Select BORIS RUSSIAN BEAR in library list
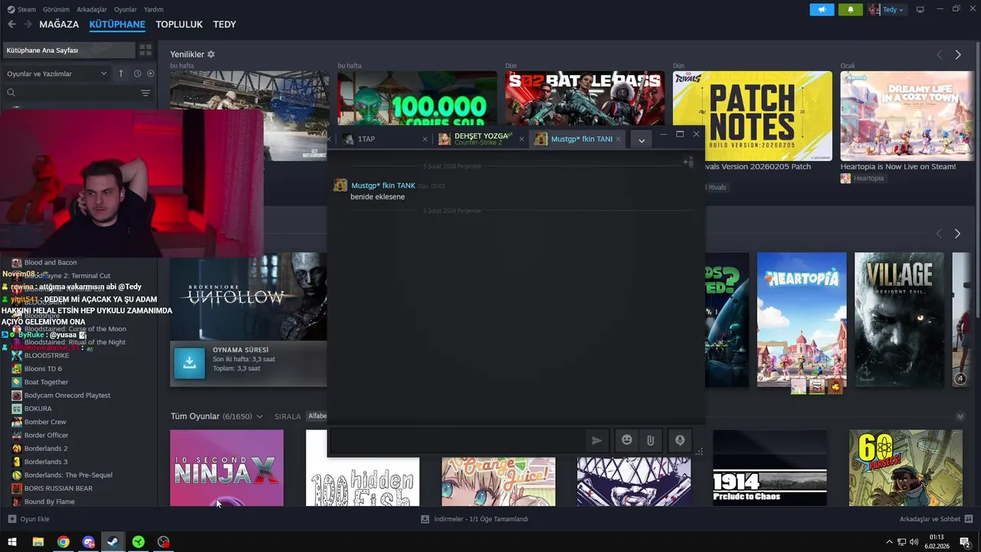The image size is (981, 552). [x=58, y=488]
